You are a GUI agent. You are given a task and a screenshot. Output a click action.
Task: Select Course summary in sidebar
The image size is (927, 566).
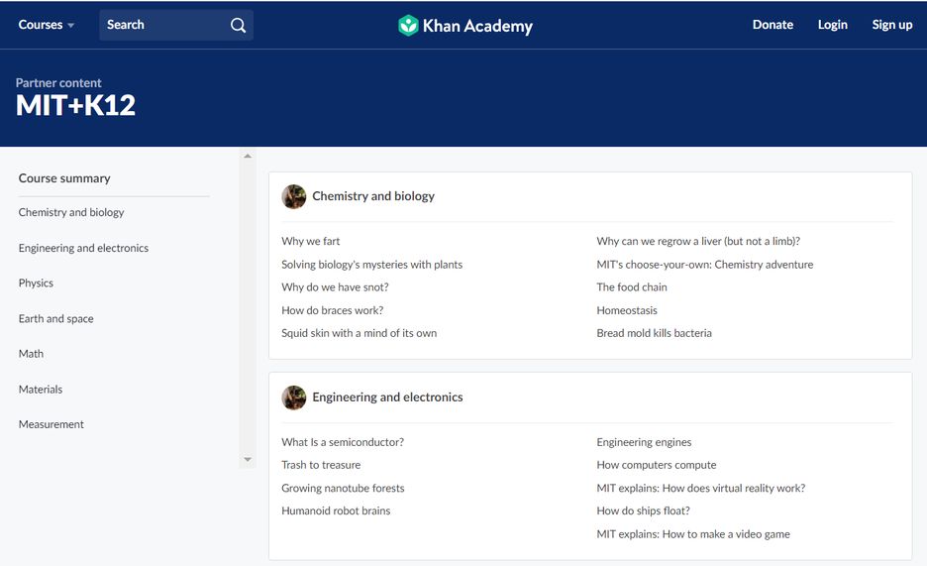click(x=64, y=178)
